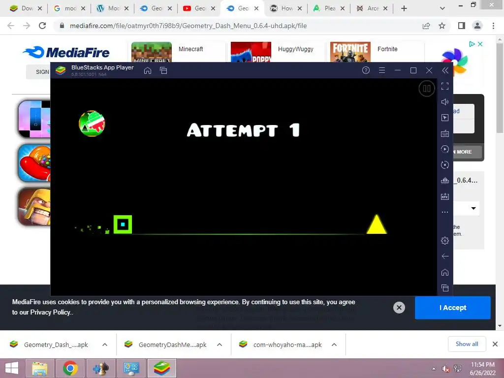Pause the Geometry Dash game

[427, 89]
